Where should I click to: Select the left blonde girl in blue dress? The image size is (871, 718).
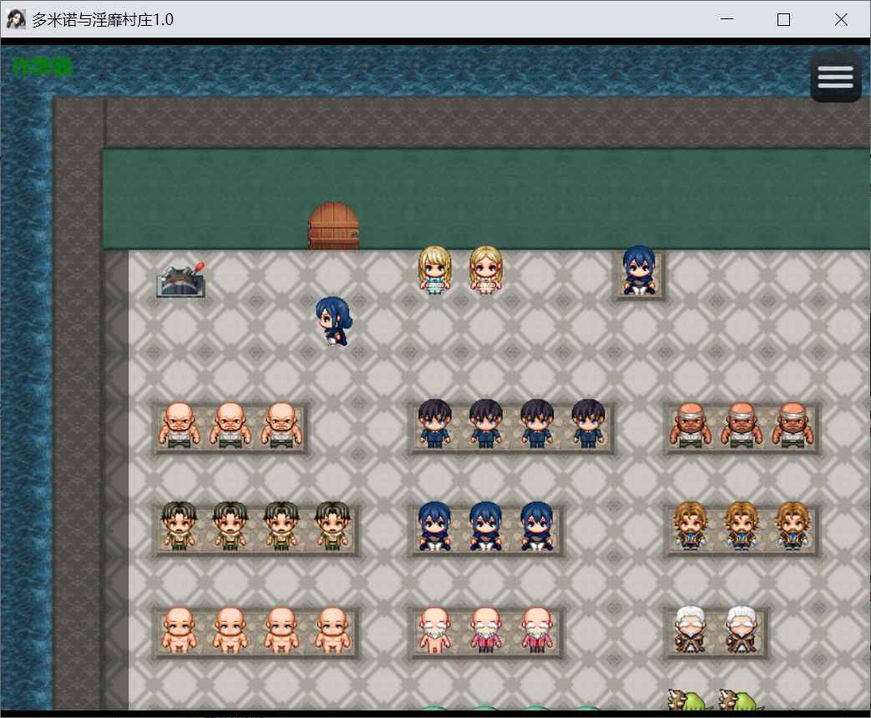[x=434, y=271]
